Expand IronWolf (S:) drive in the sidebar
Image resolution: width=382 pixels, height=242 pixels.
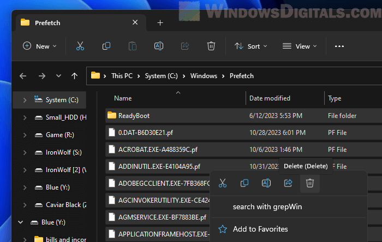coord(25,152)
